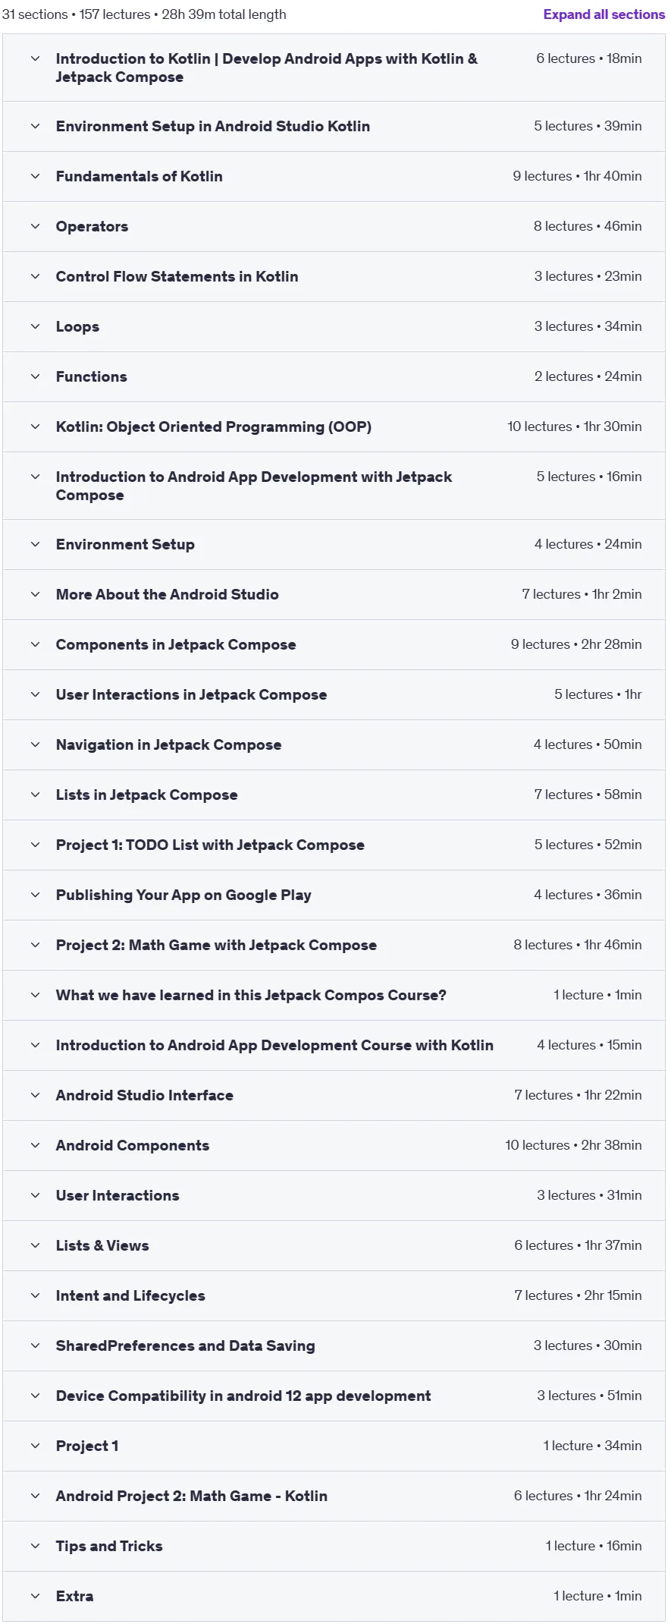Screen dimensions: 668x1624
Task: Expand the Functions section chevron
Action: (x=35, y=376)
